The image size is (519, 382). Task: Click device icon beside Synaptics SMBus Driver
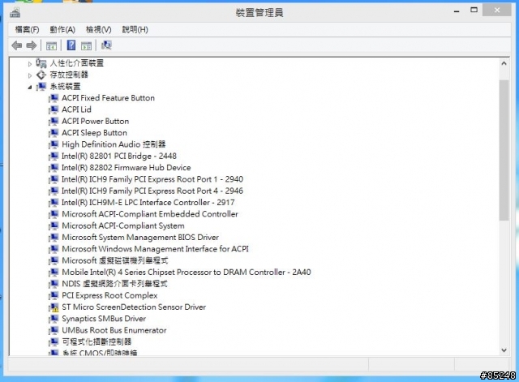(x=54, y=319)
